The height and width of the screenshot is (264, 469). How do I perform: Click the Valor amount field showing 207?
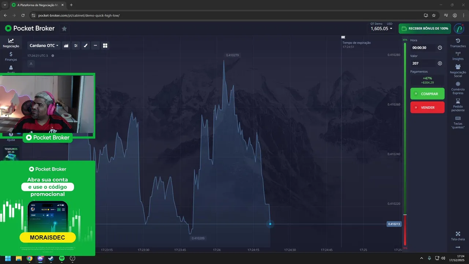click(x=424, y=63)
